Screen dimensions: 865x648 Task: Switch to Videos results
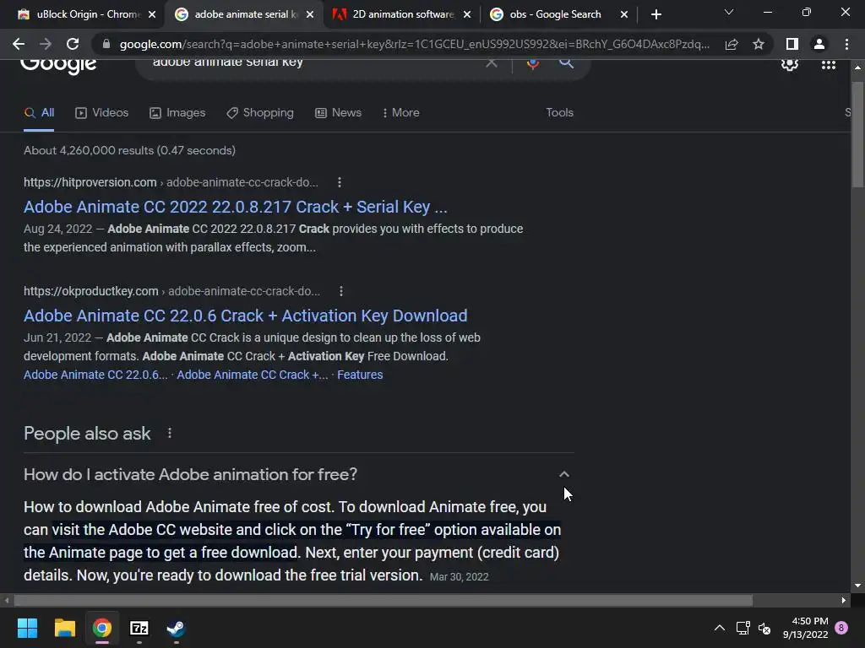pyautogui.click(x=102, y=112)
